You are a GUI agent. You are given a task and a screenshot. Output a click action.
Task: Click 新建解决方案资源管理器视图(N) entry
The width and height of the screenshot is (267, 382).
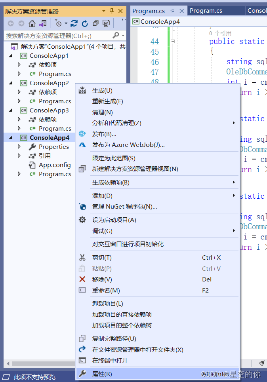click(157, 169)
